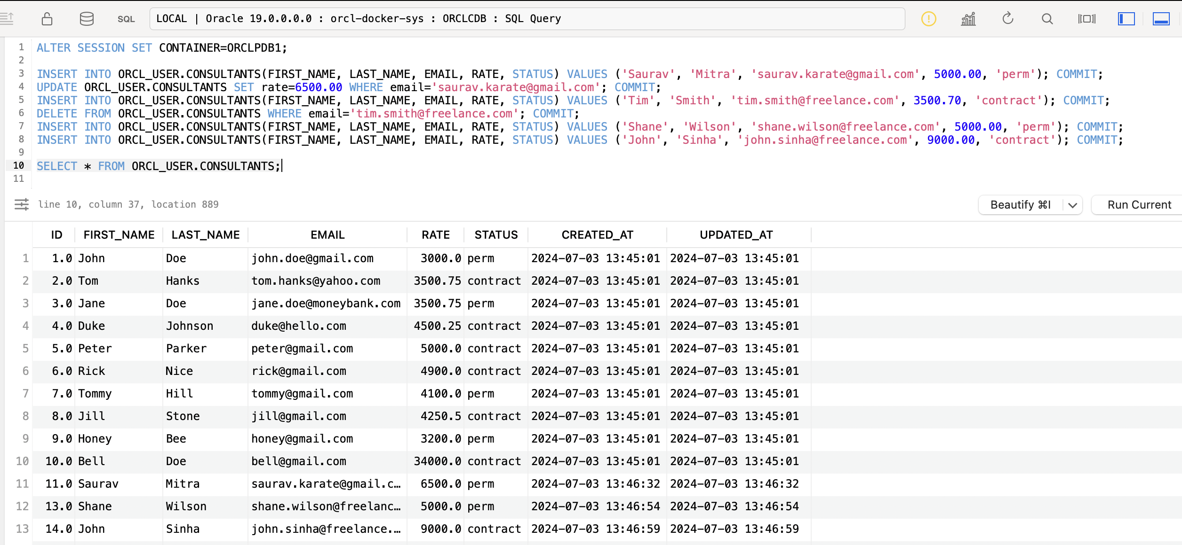Click the connection path bar
This screenshot has height=545, width=1182.
(527, 19)
